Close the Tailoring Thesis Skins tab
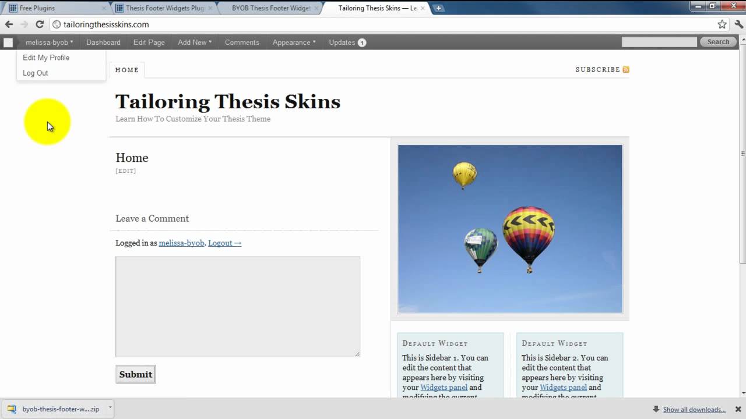 [423, 8]
